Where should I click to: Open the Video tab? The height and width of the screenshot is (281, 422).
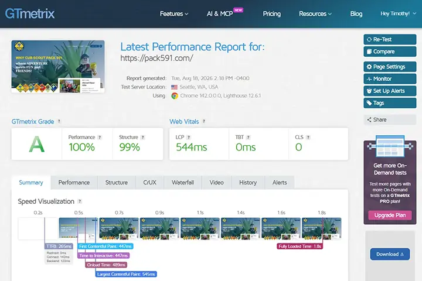[x=216, y=183]
